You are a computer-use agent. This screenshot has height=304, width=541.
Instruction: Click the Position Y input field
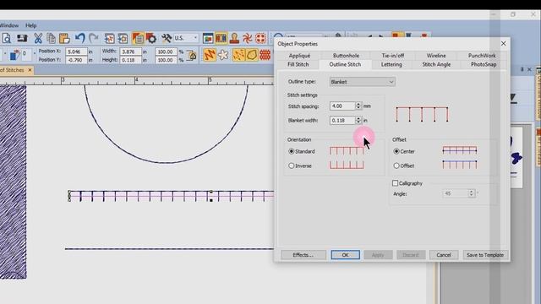(76, 60)
